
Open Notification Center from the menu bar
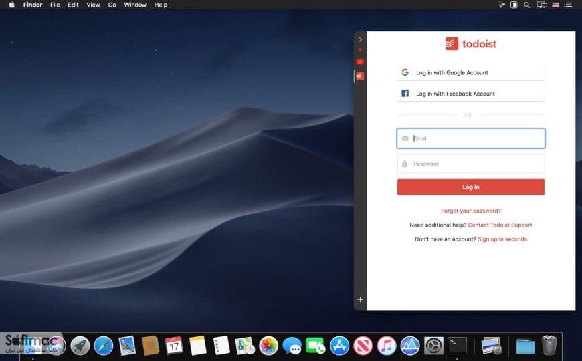pyautogui.click(x=568, y=5)
